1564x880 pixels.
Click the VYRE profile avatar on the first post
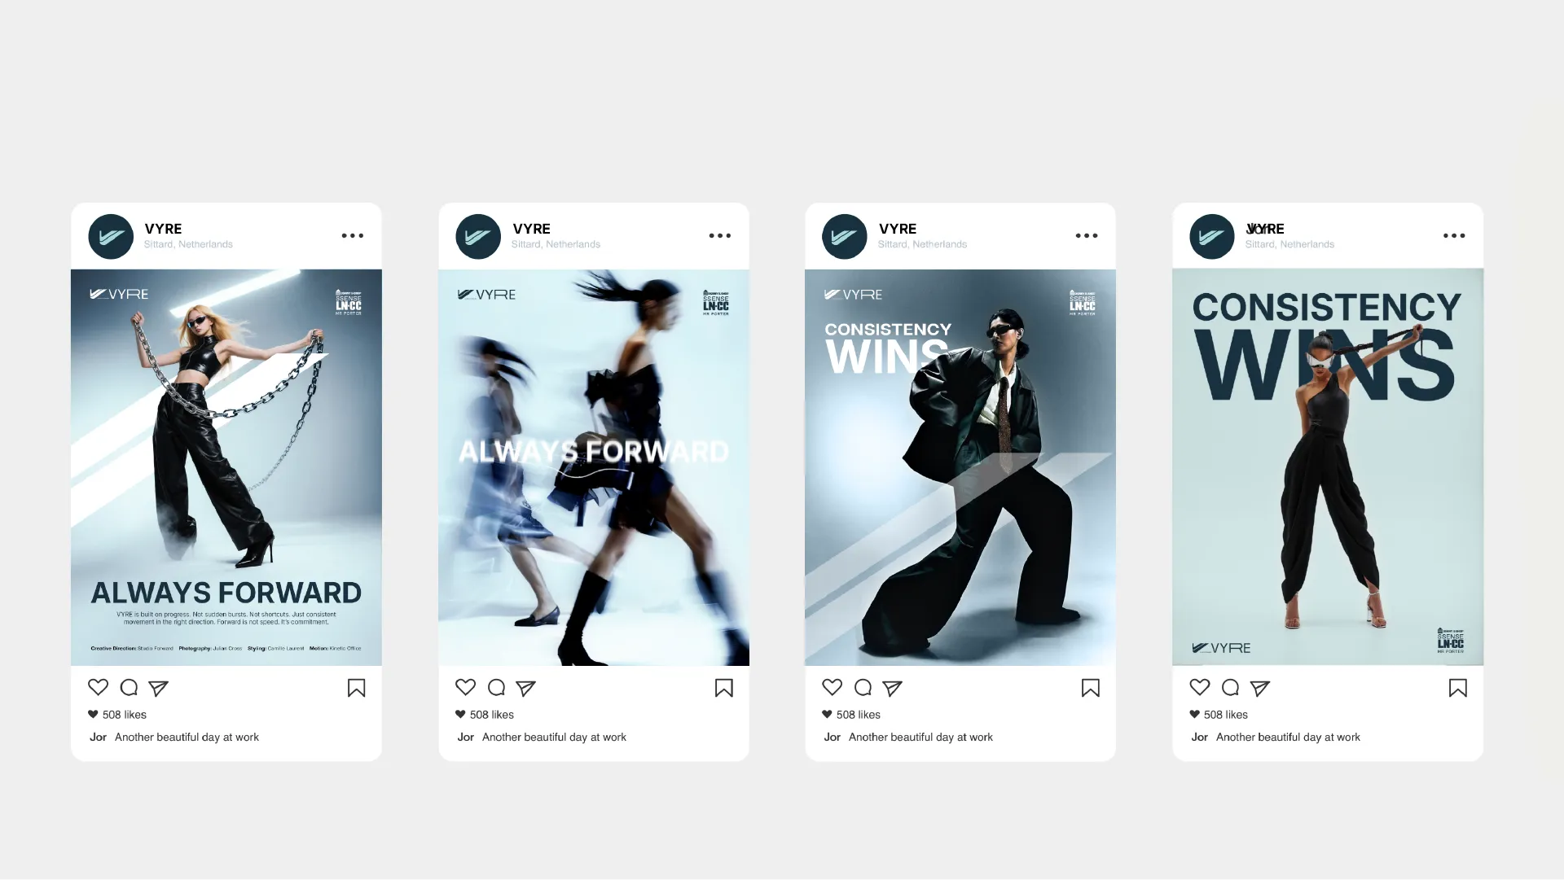click(111, 236)
